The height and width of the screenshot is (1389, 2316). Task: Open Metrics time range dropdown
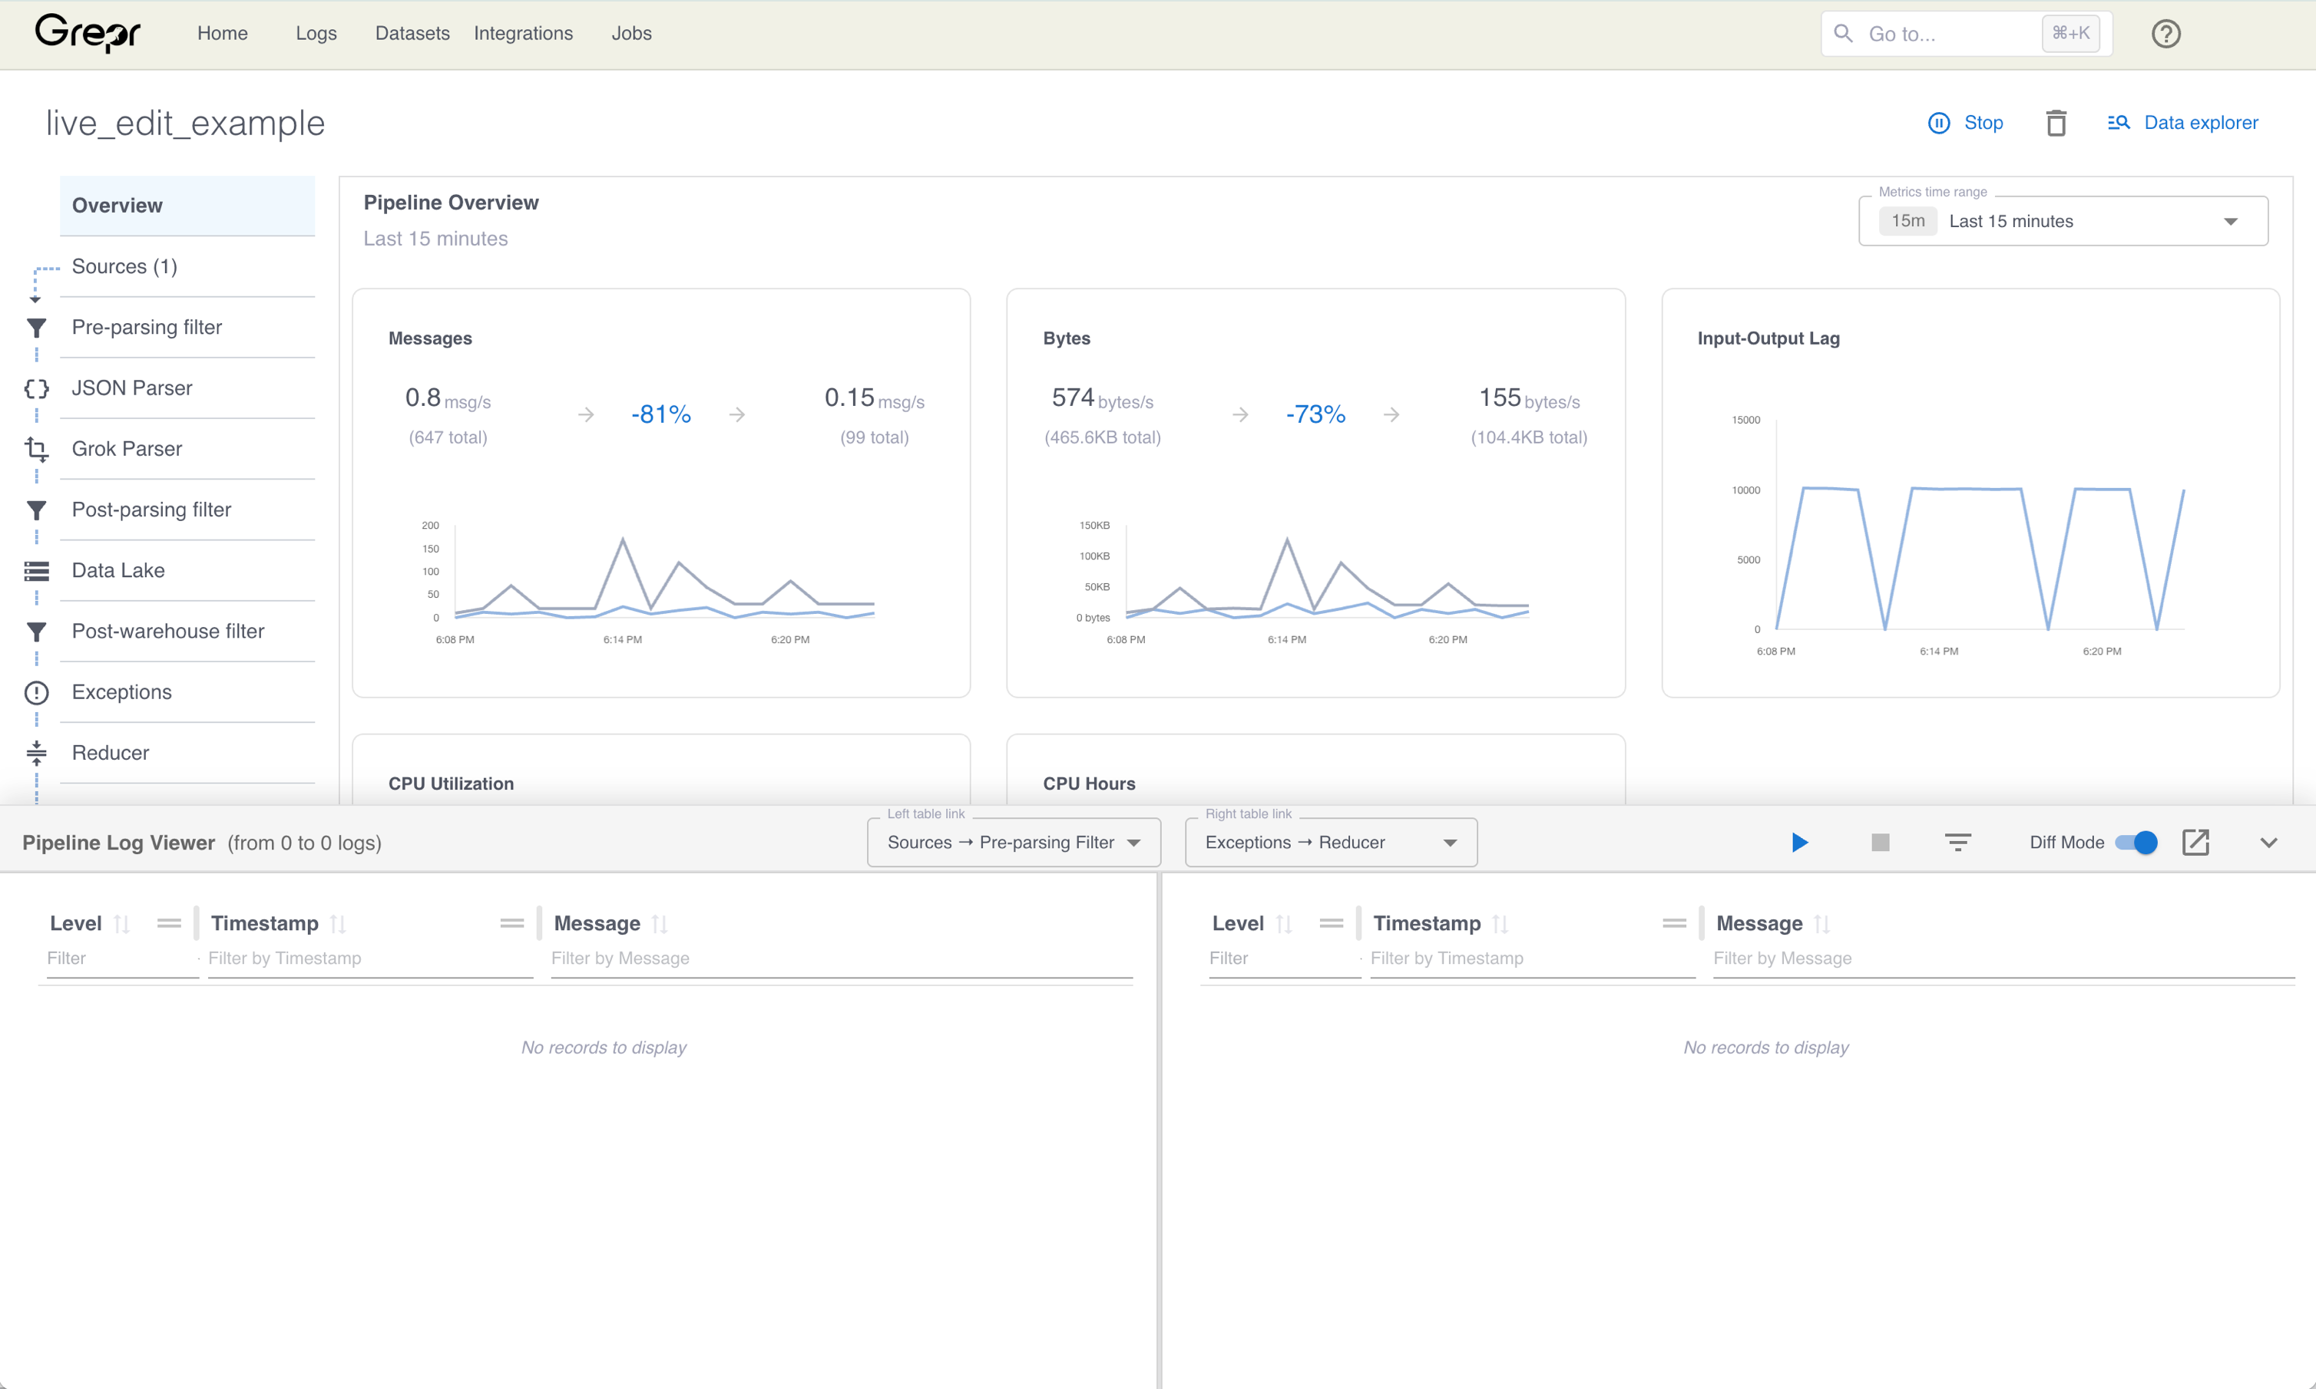2062,221
